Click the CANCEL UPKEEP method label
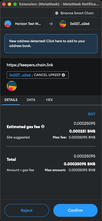The image size is (102, 221). pyautogui.click(x=47, y=75)
